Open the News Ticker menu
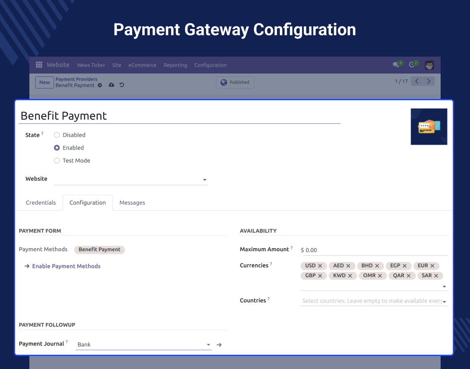 pyautogui.click(x=91, y=65)
